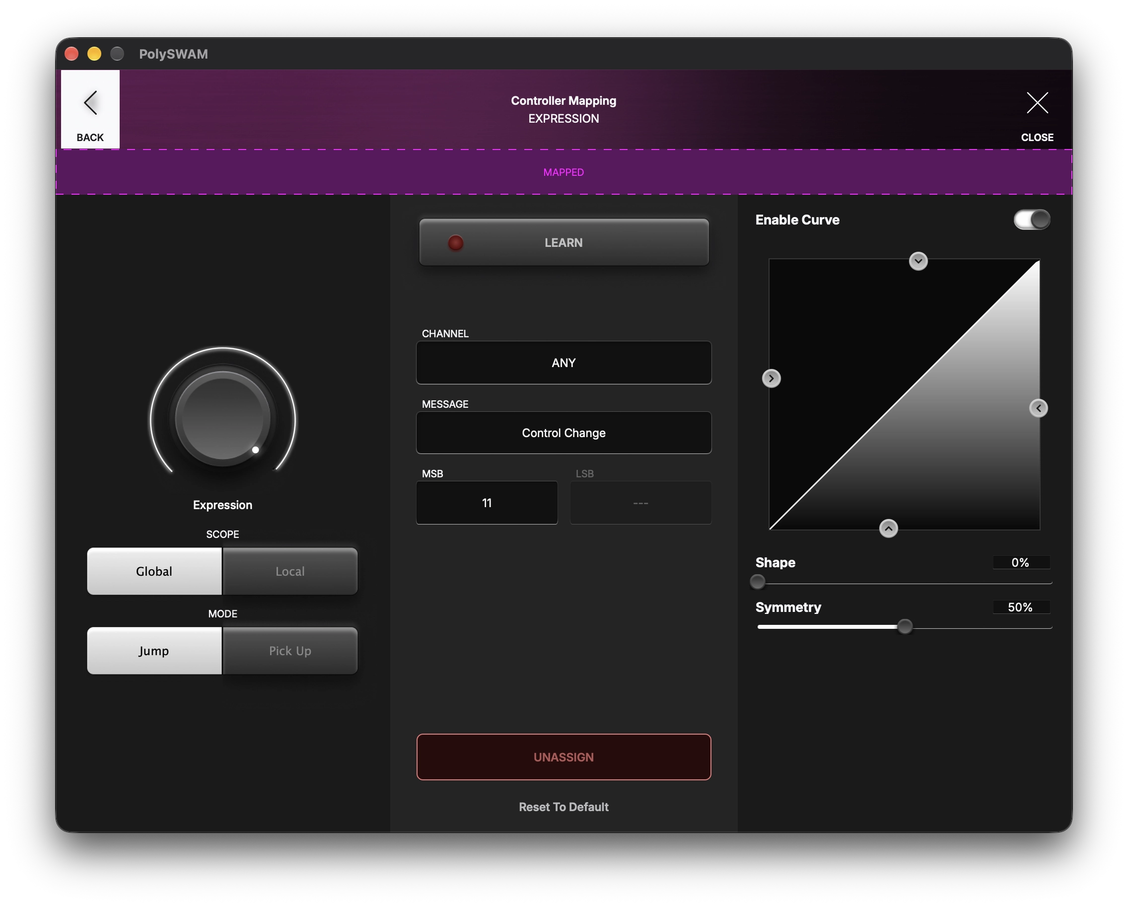Click the Expression knob

[223, 419]
